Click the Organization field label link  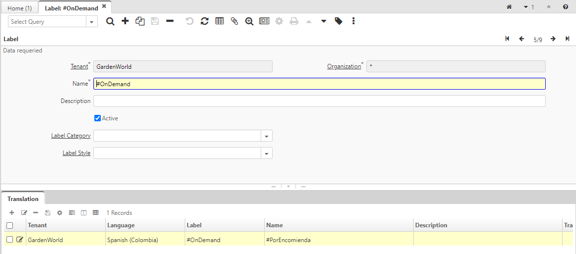[x=344, y=66]
